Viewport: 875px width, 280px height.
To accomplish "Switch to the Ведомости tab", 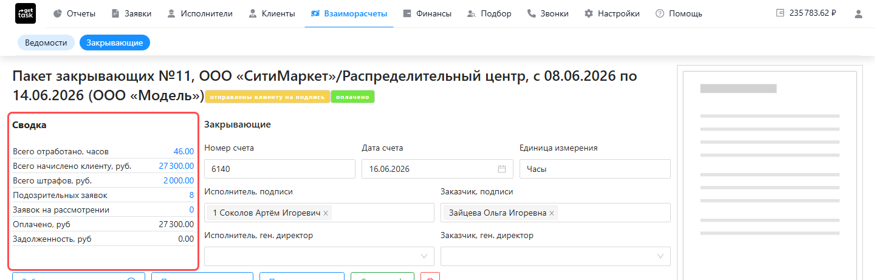I will click(46, 43).
